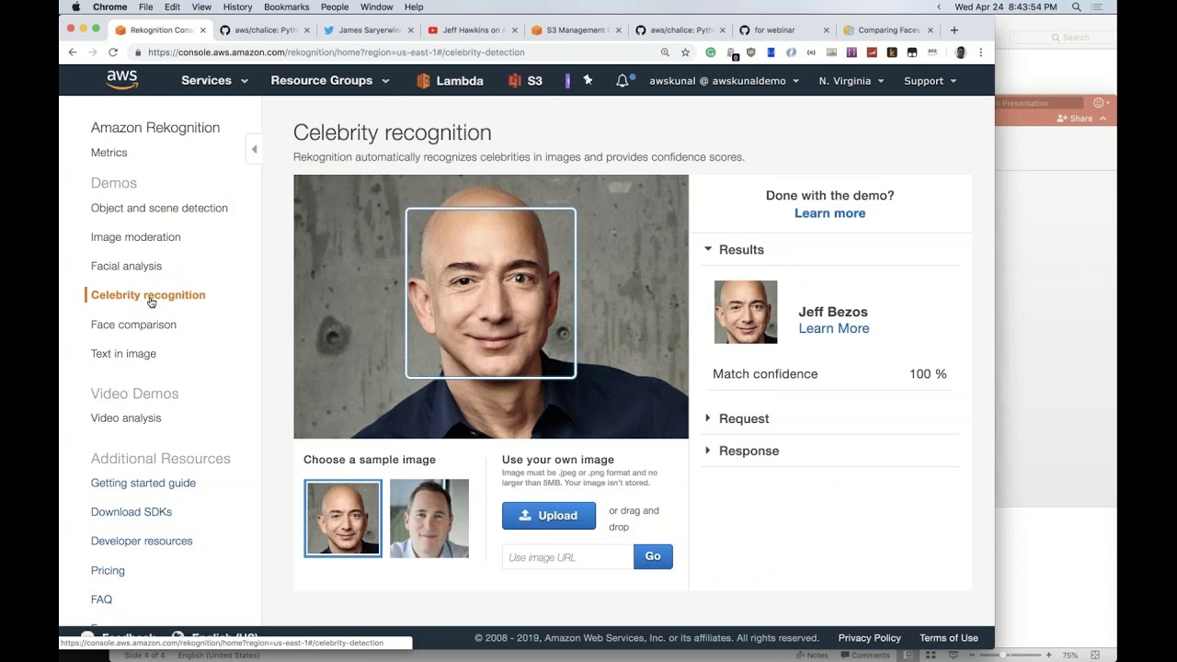Viewport: 1177px width, 662px height.
Task: Click PowerPoint zoom slider in background window
Action: pyautogui.click(x=1011, y=656)
